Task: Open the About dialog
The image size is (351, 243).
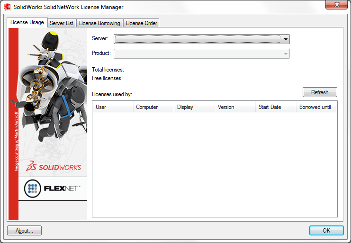Action: [x=25, y=231]
